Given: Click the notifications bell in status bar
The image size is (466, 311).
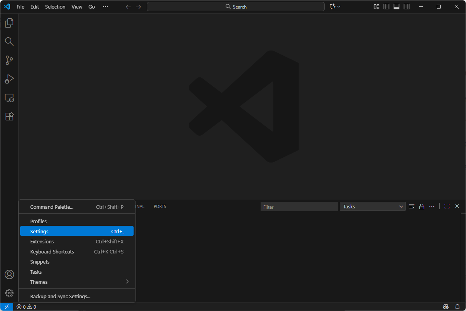Looking at the screenshot, I should coord(457,307).
